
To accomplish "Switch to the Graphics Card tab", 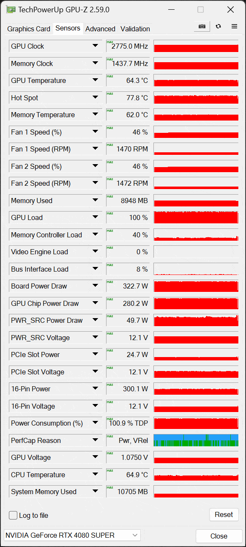I will (x=29, y=29).
